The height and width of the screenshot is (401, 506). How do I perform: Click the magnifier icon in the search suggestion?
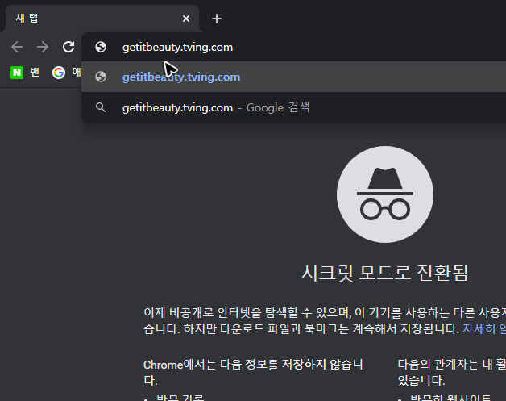(101, 107)
